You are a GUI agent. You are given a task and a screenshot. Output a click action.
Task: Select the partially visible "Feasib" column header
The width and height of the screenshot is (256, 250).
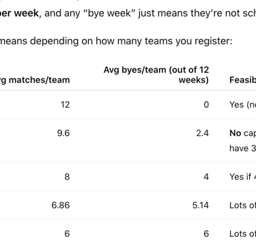(x=242, y=80)
